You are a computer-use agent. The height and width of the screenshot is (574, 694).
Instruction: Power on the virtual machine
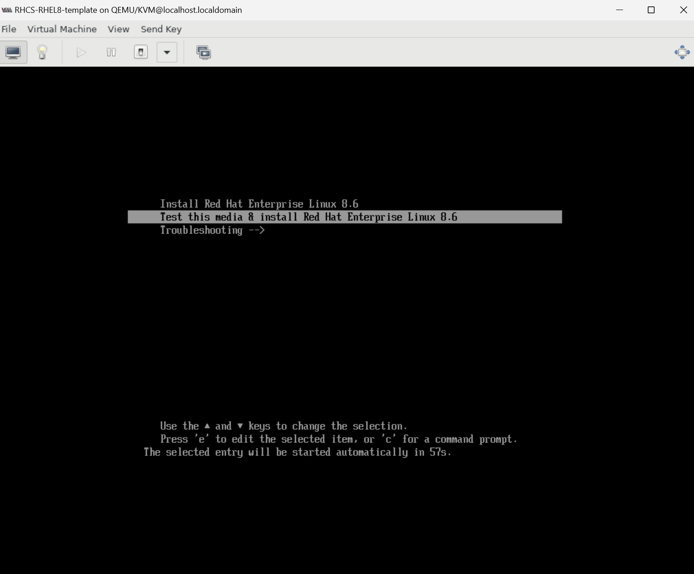(x=81, y=52)
